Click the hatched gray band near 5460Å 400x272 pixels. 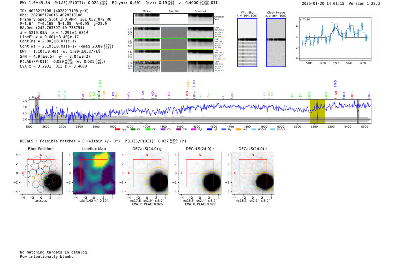(x=358, y=111)
